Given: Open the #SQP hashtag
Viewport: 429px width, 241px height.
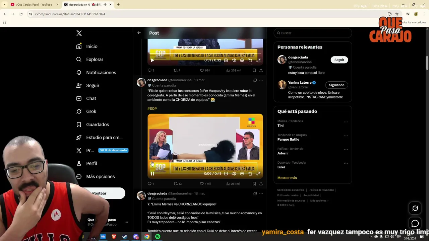Looking at the screenshot, I should pos(152,108).
